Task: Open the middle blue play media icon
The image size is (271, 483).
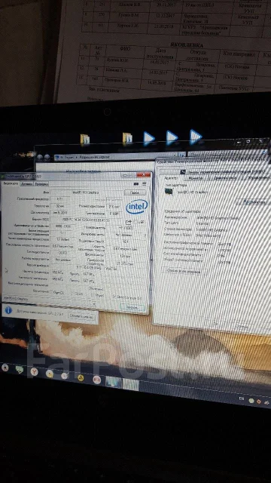Action: coord(172,137)
